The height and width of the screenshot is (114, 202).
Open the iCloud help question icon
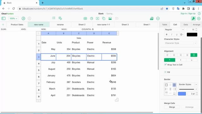click(x=199, y=13)
